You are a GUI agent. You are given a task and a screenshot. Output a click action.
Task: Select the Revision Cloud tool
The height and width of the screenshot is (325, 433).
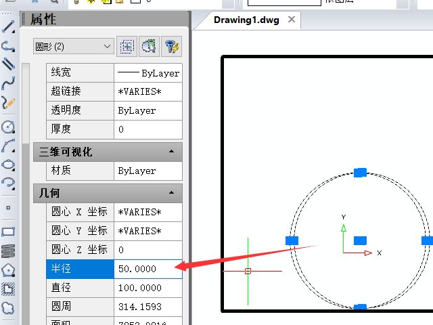click(8, 308)
